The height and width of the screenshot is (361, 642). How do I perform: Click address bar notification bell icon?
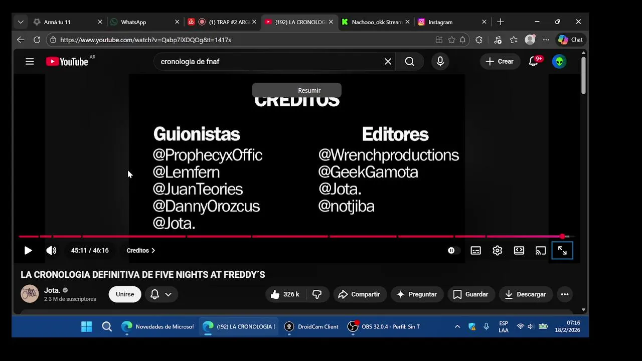point(462,40)
